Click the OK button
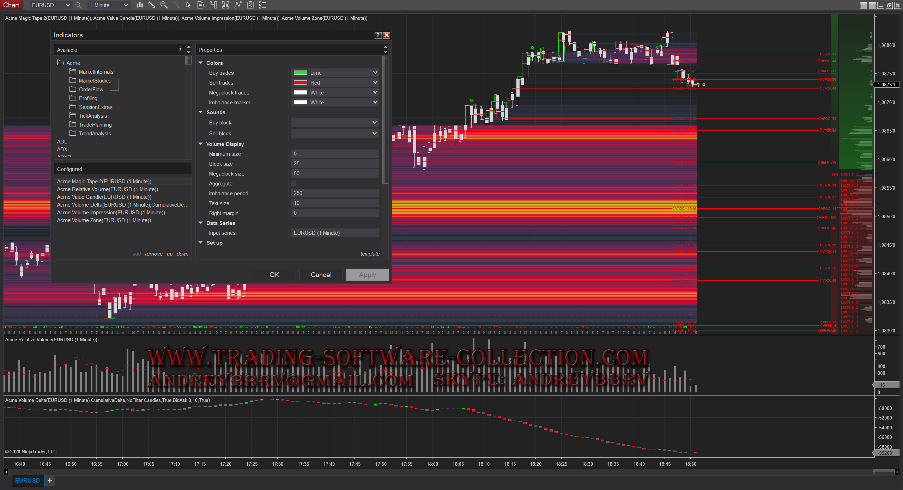This screenshot has width=903, height=490. pyautogui.click(x=274, y=275)
